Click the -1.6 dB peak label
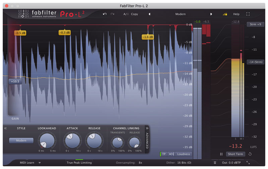268x169 pixels. (x=148, y=37)
